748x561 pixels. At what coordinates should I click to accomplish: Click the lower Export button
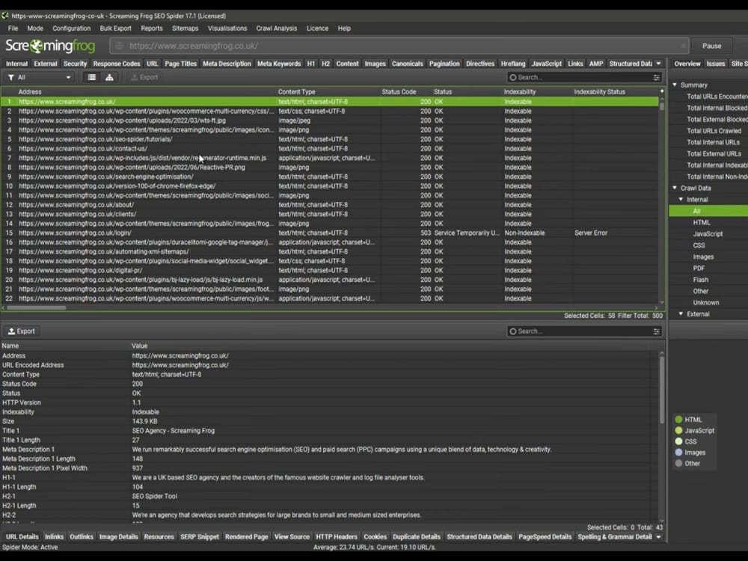click(22, 331)
